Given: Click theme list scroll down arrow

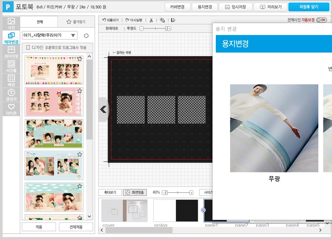Looking at the screenshot, I should (x=89, y=216).
